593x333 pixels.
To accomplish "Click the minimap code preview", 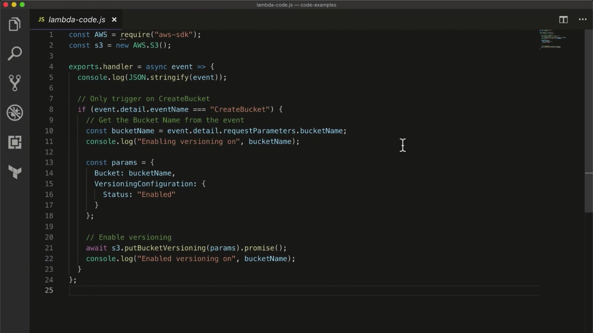I will (551, 39).
